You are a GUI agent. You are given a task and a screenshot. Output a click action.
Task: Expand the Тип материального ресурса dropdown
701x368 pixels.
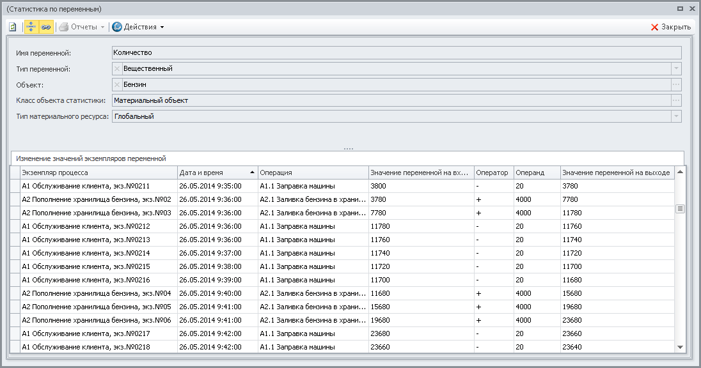675,116
